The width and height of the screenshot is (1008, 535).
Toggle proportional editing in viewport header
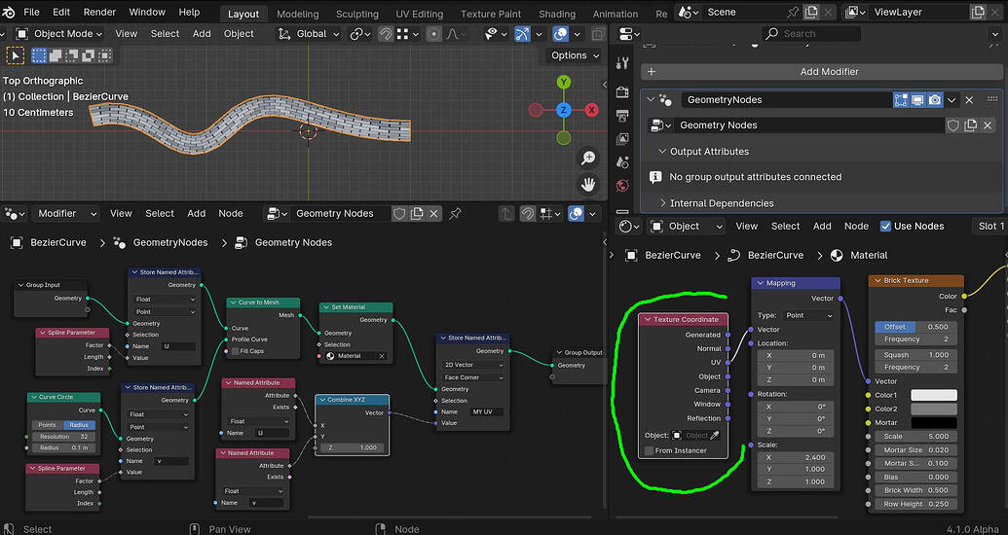click(x=434, y=34)
